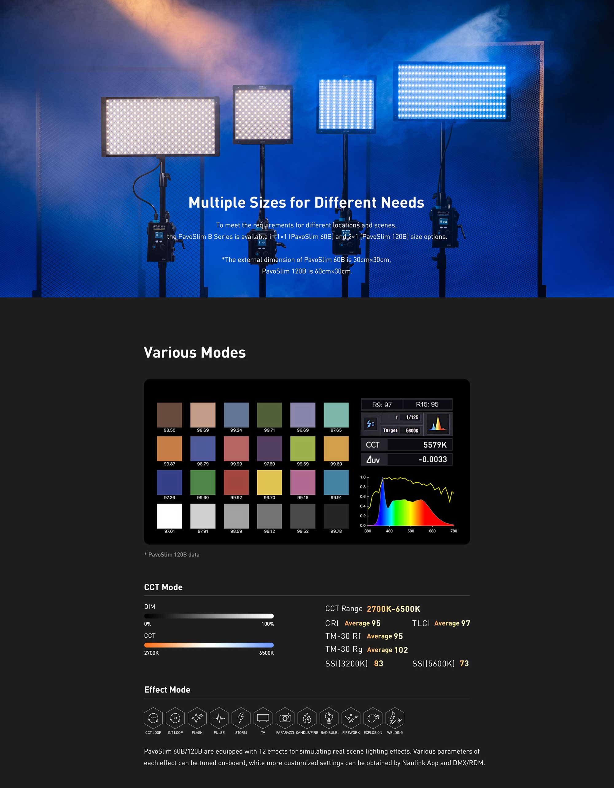This screenshot has height=788, width=614.
Task: Click the green swatch labeled 99.60
Action: (203, 482)
